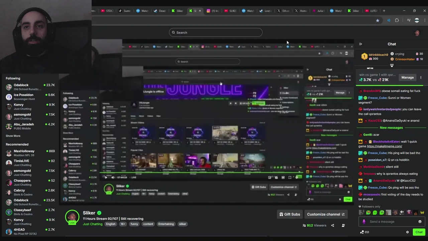
Task: Open the Just Chatting category link under Sliker
Action: point(93,224)
